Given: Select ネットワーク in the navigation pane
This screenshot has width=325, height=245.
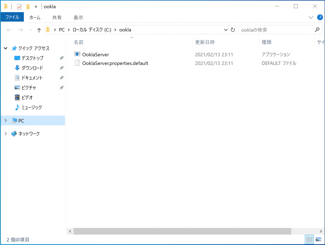Looking at the screenshot, I should tap(29, 134).
